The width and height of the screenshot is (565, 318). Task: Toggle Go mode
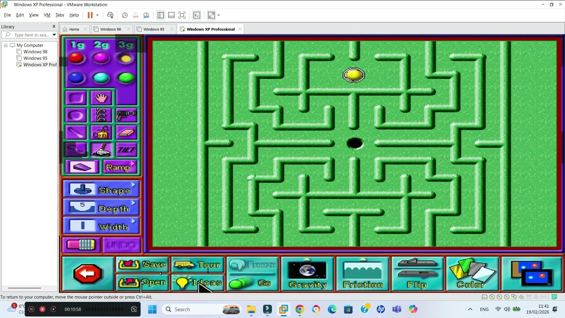(252, 283)
